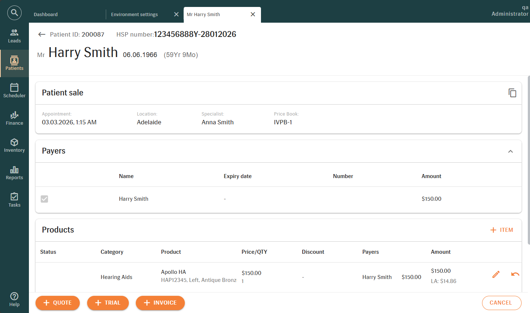Image resolution: width=530 pixels, height=313 pixels.
Task: Open the Tasks section
Action: tap(14, 200)
